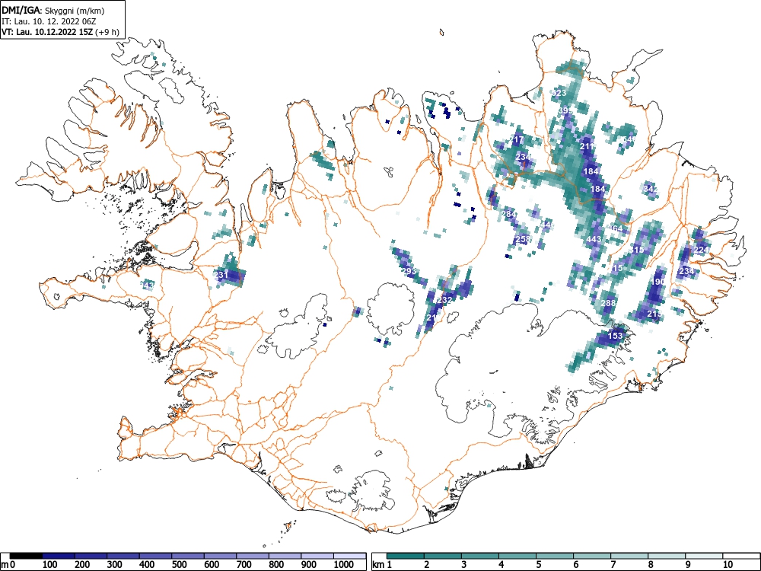Click the 232 value label in central Iceland

click(x=444, y=300)
